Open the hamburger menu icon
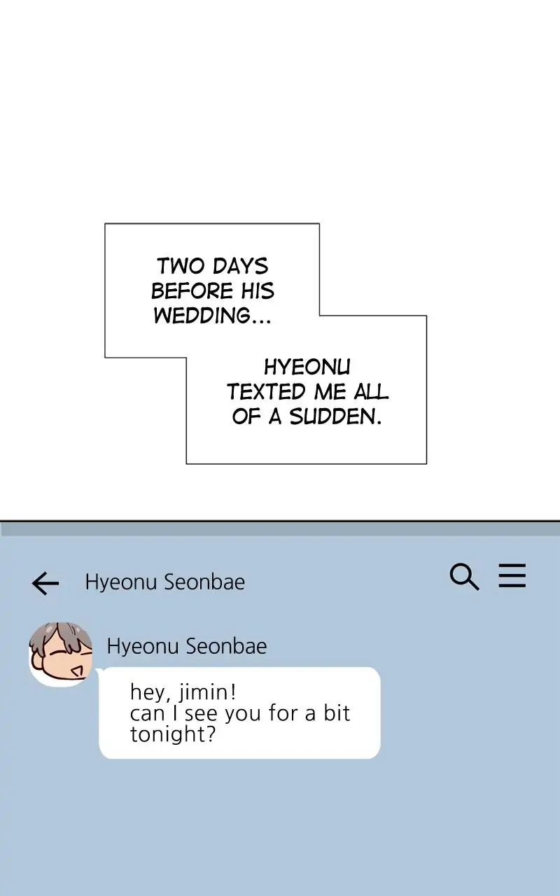Viewport: 560px width, 896px height. [512, 576]
